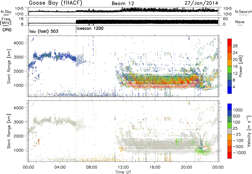This screenshot has width=252, height=174.
Task: Click the 'Goose Bay (fitACF)' plot title
Action: point(55,3)
